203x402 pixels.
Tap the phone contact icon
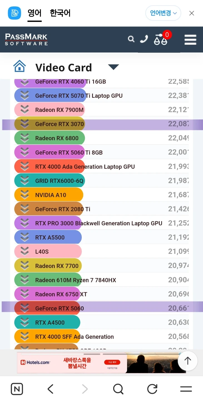[144, 39]
